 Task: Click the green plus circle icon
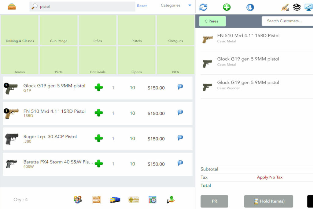226,7
